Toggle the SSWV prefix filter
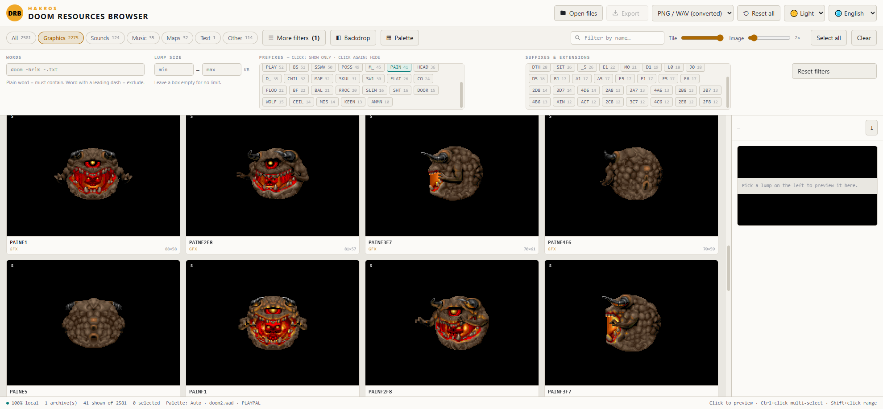 (x=323, y=67)
